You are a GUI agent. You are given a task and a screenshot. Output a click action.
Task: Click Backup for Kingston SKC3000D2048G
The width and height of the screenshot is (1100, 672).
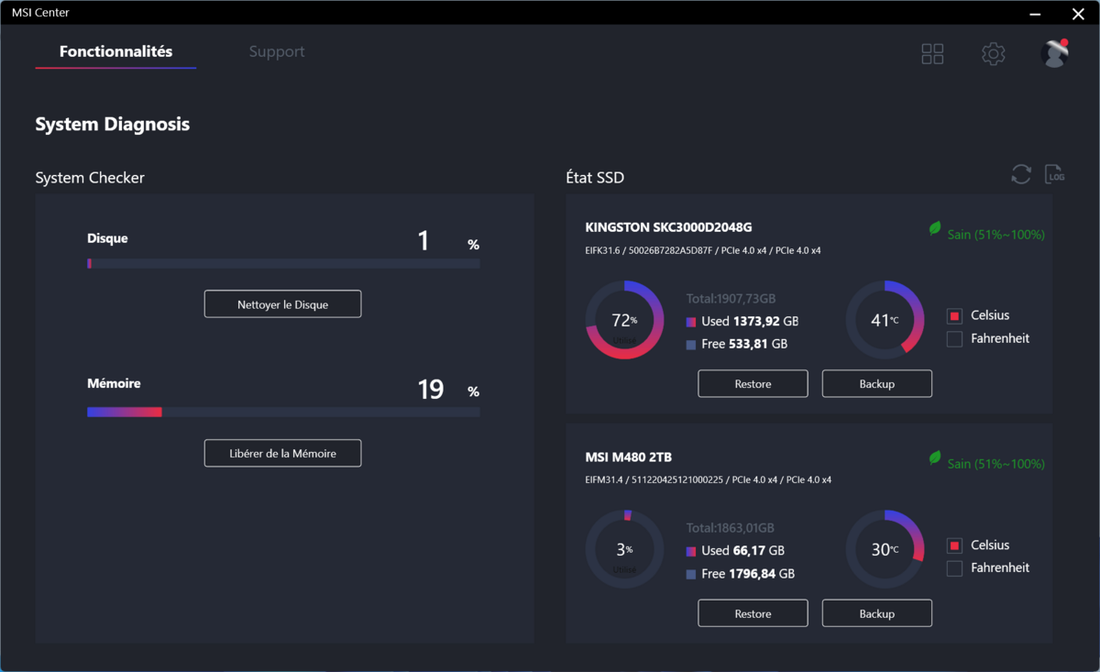877,384
